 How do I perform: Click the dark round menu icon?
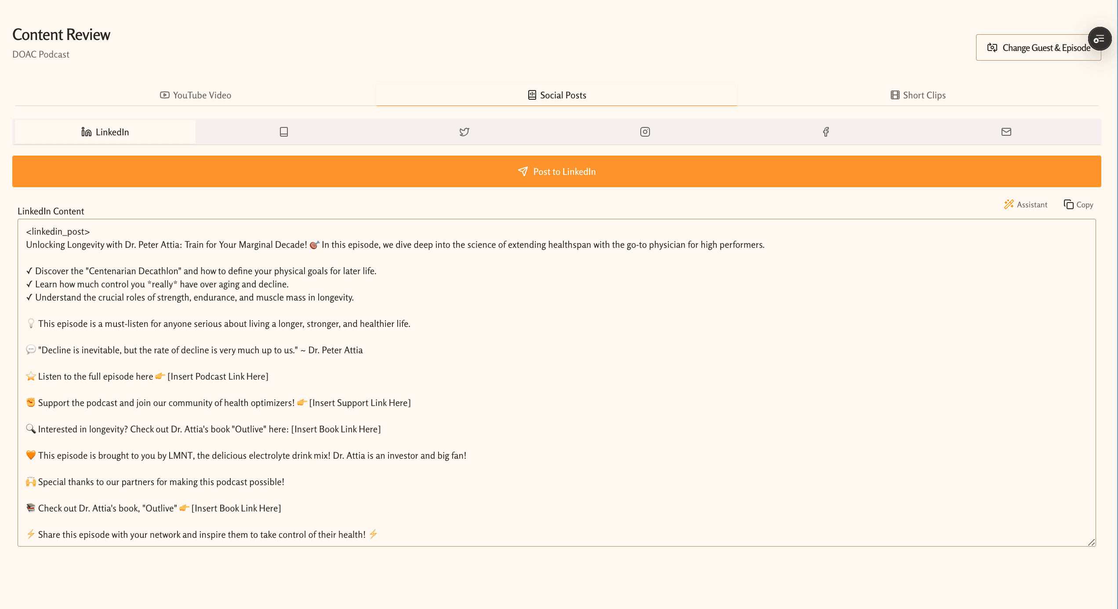1100,39
